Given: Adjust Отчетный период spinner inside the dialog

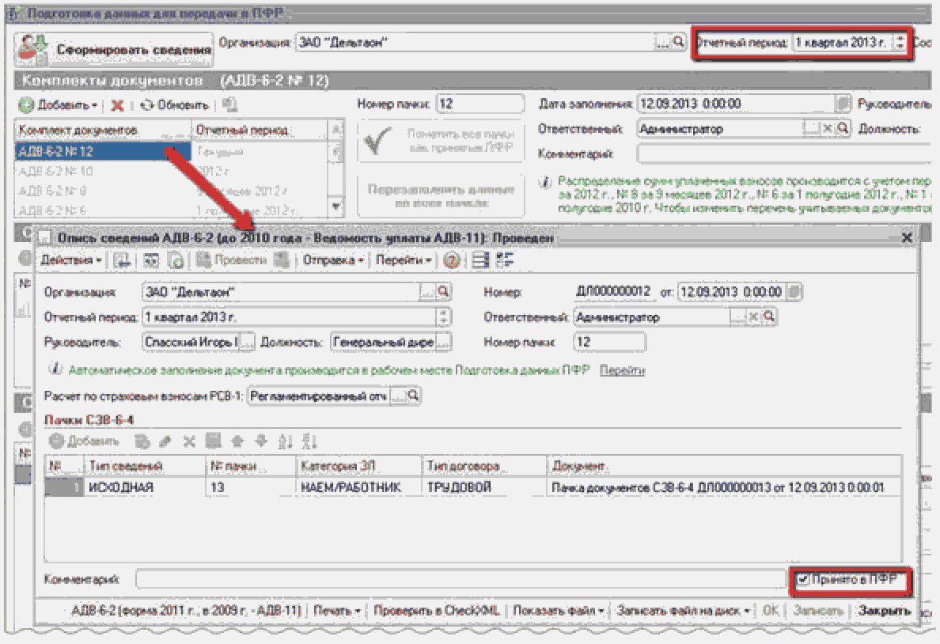Looking at the screenshot, I should tap(444, 317).
